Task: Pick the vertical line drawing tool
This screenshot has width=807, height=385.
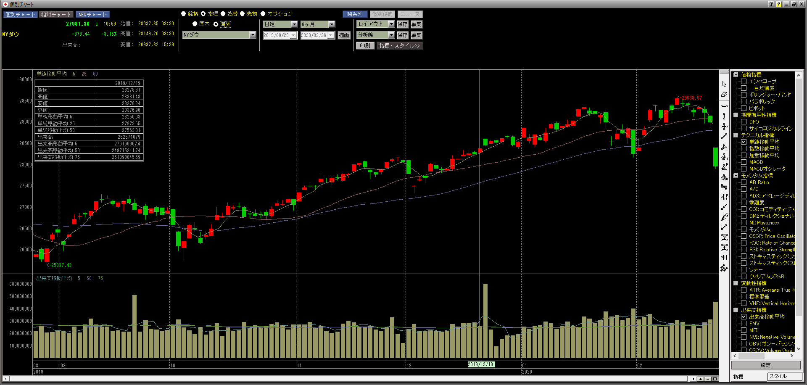Action: pyautogui.click(x=724, y=116)
